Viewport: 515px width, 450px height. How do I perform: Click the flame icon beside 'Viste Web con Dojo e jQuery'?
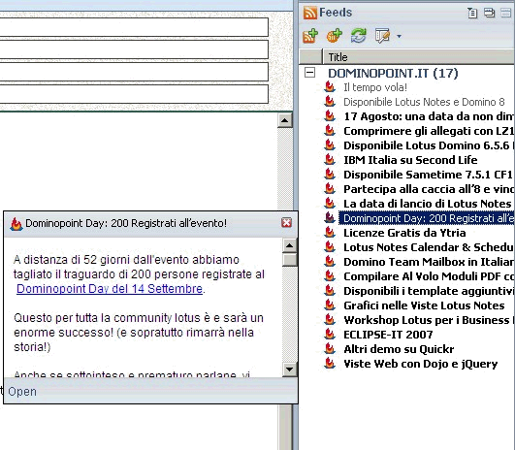330,364
